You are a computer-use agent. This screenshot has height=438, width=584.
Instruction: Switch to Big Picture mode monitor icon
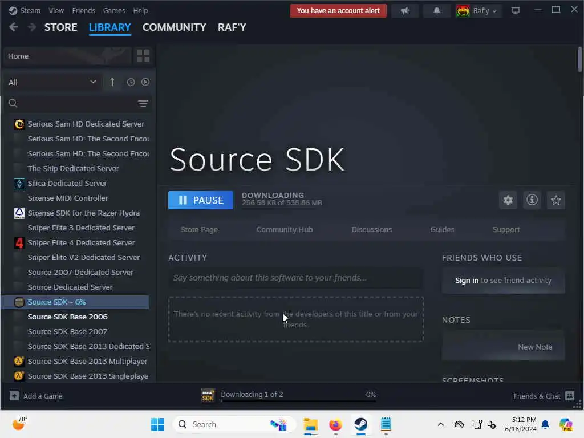[516, 11]
